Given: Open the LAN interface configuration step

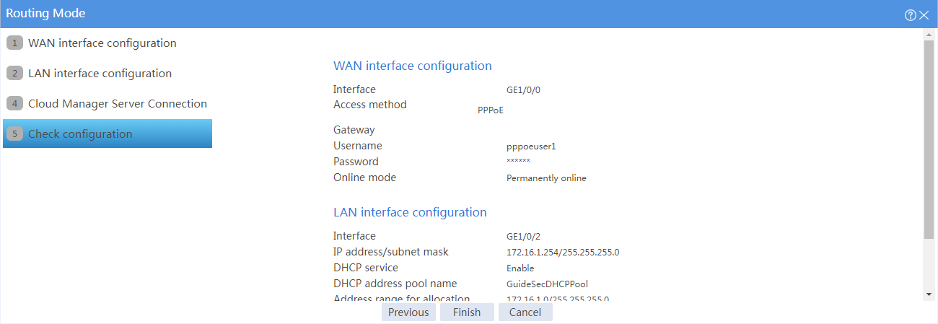Looking at the screenshot, I should 100,74.
